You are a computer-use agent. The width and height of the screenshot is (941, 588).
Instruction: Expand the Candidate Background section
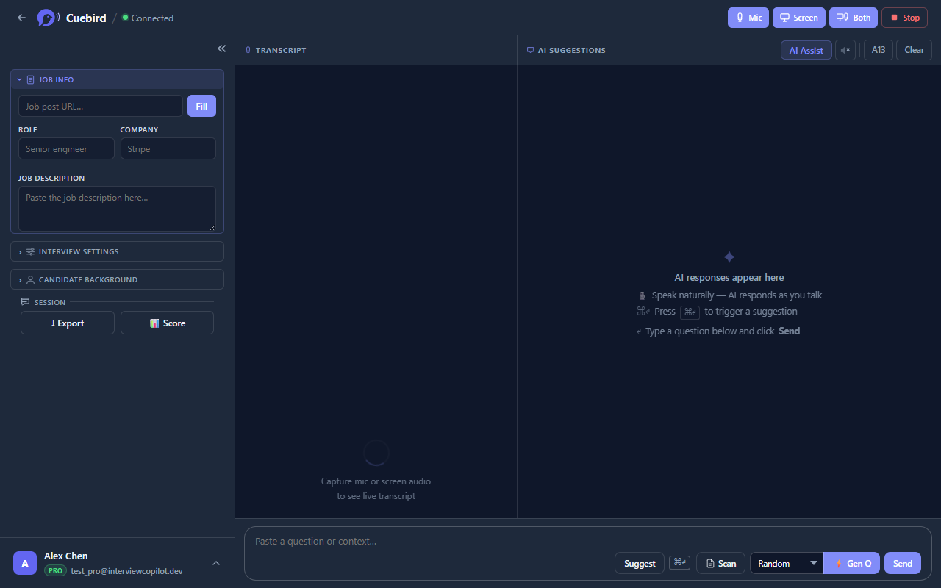pos(117,279)
